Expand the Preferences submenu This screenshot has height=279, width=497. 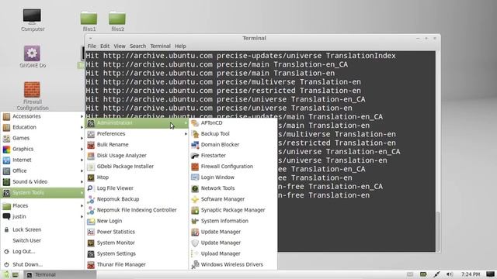pos(137,134)
